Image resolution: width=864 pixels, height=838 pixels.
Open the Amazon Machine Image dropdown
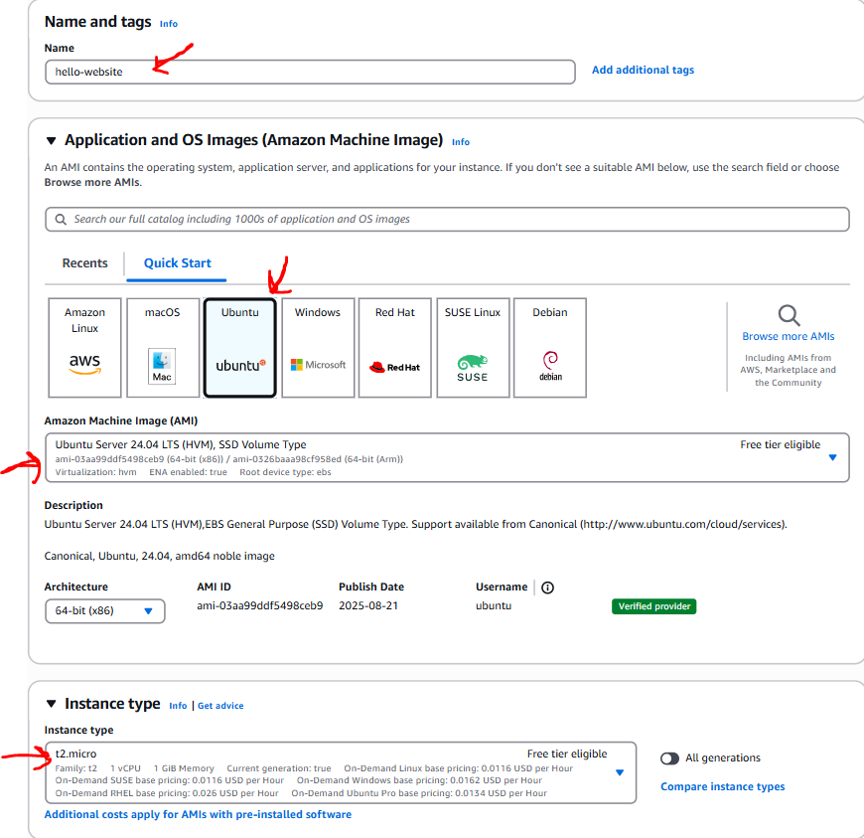[x=832, y=457]
